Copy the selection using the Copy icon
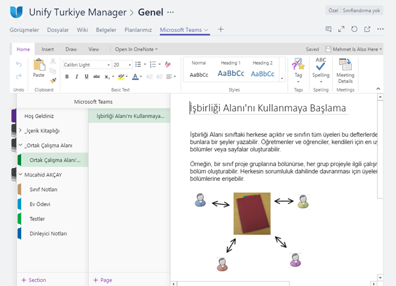Viewport: 396px width, 286px height. 53,71
